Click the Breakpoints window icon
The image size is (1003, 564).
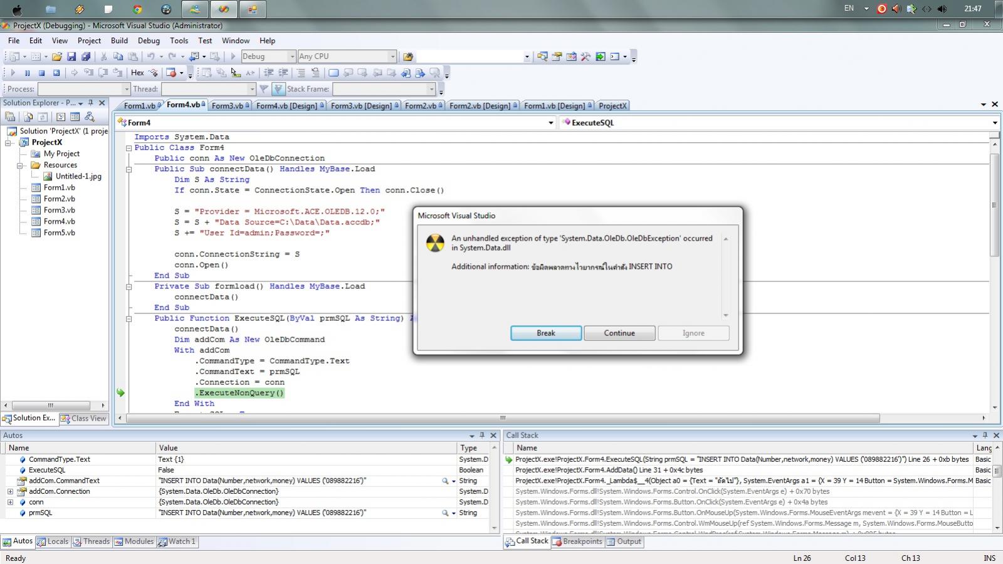click(171, 73)
